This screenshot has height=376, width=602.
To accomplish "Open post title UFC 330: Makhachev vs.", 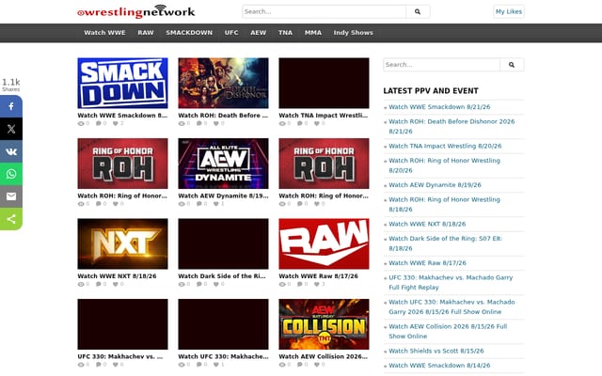I will tap(120, 356).
